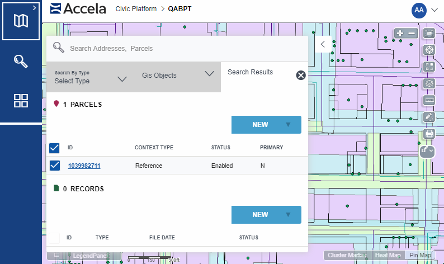444x264 pixels.
Task: Expand the Gis Objects dropdown
Action: 177,75
